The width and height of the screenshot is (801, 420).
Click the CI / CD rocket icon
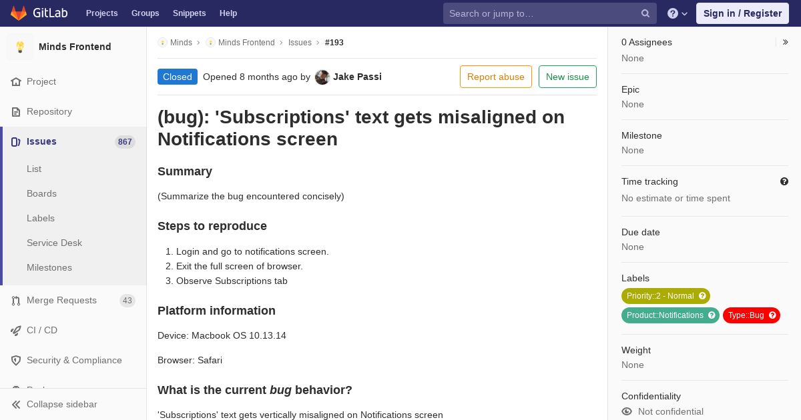[16, 330]
